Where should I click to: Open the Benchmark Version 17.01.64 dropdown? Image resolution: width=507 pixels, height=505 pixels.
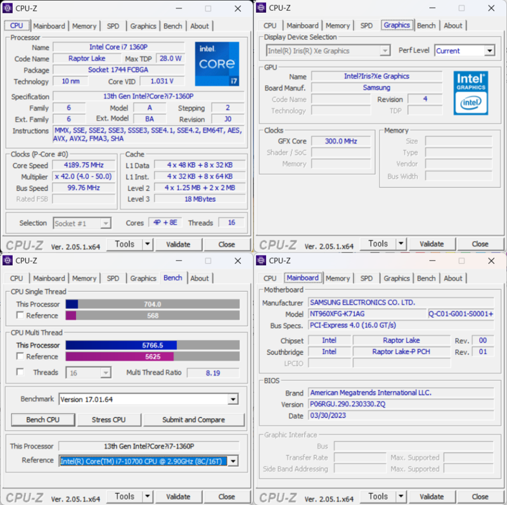(233, 400)
